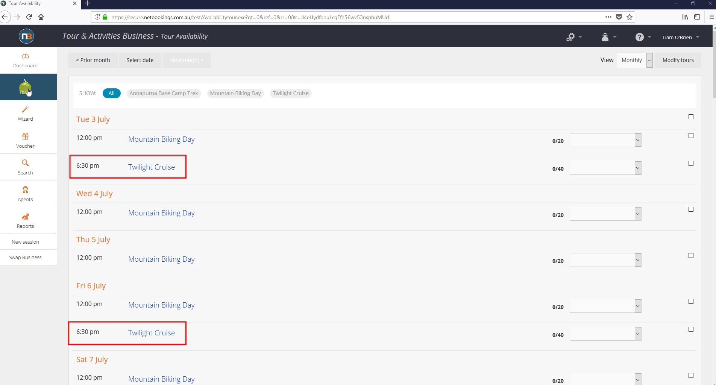Open dropdown for Fri 6 July Twilight Cruise
Viewport: 716px width, 385px height.
point(605,334)
